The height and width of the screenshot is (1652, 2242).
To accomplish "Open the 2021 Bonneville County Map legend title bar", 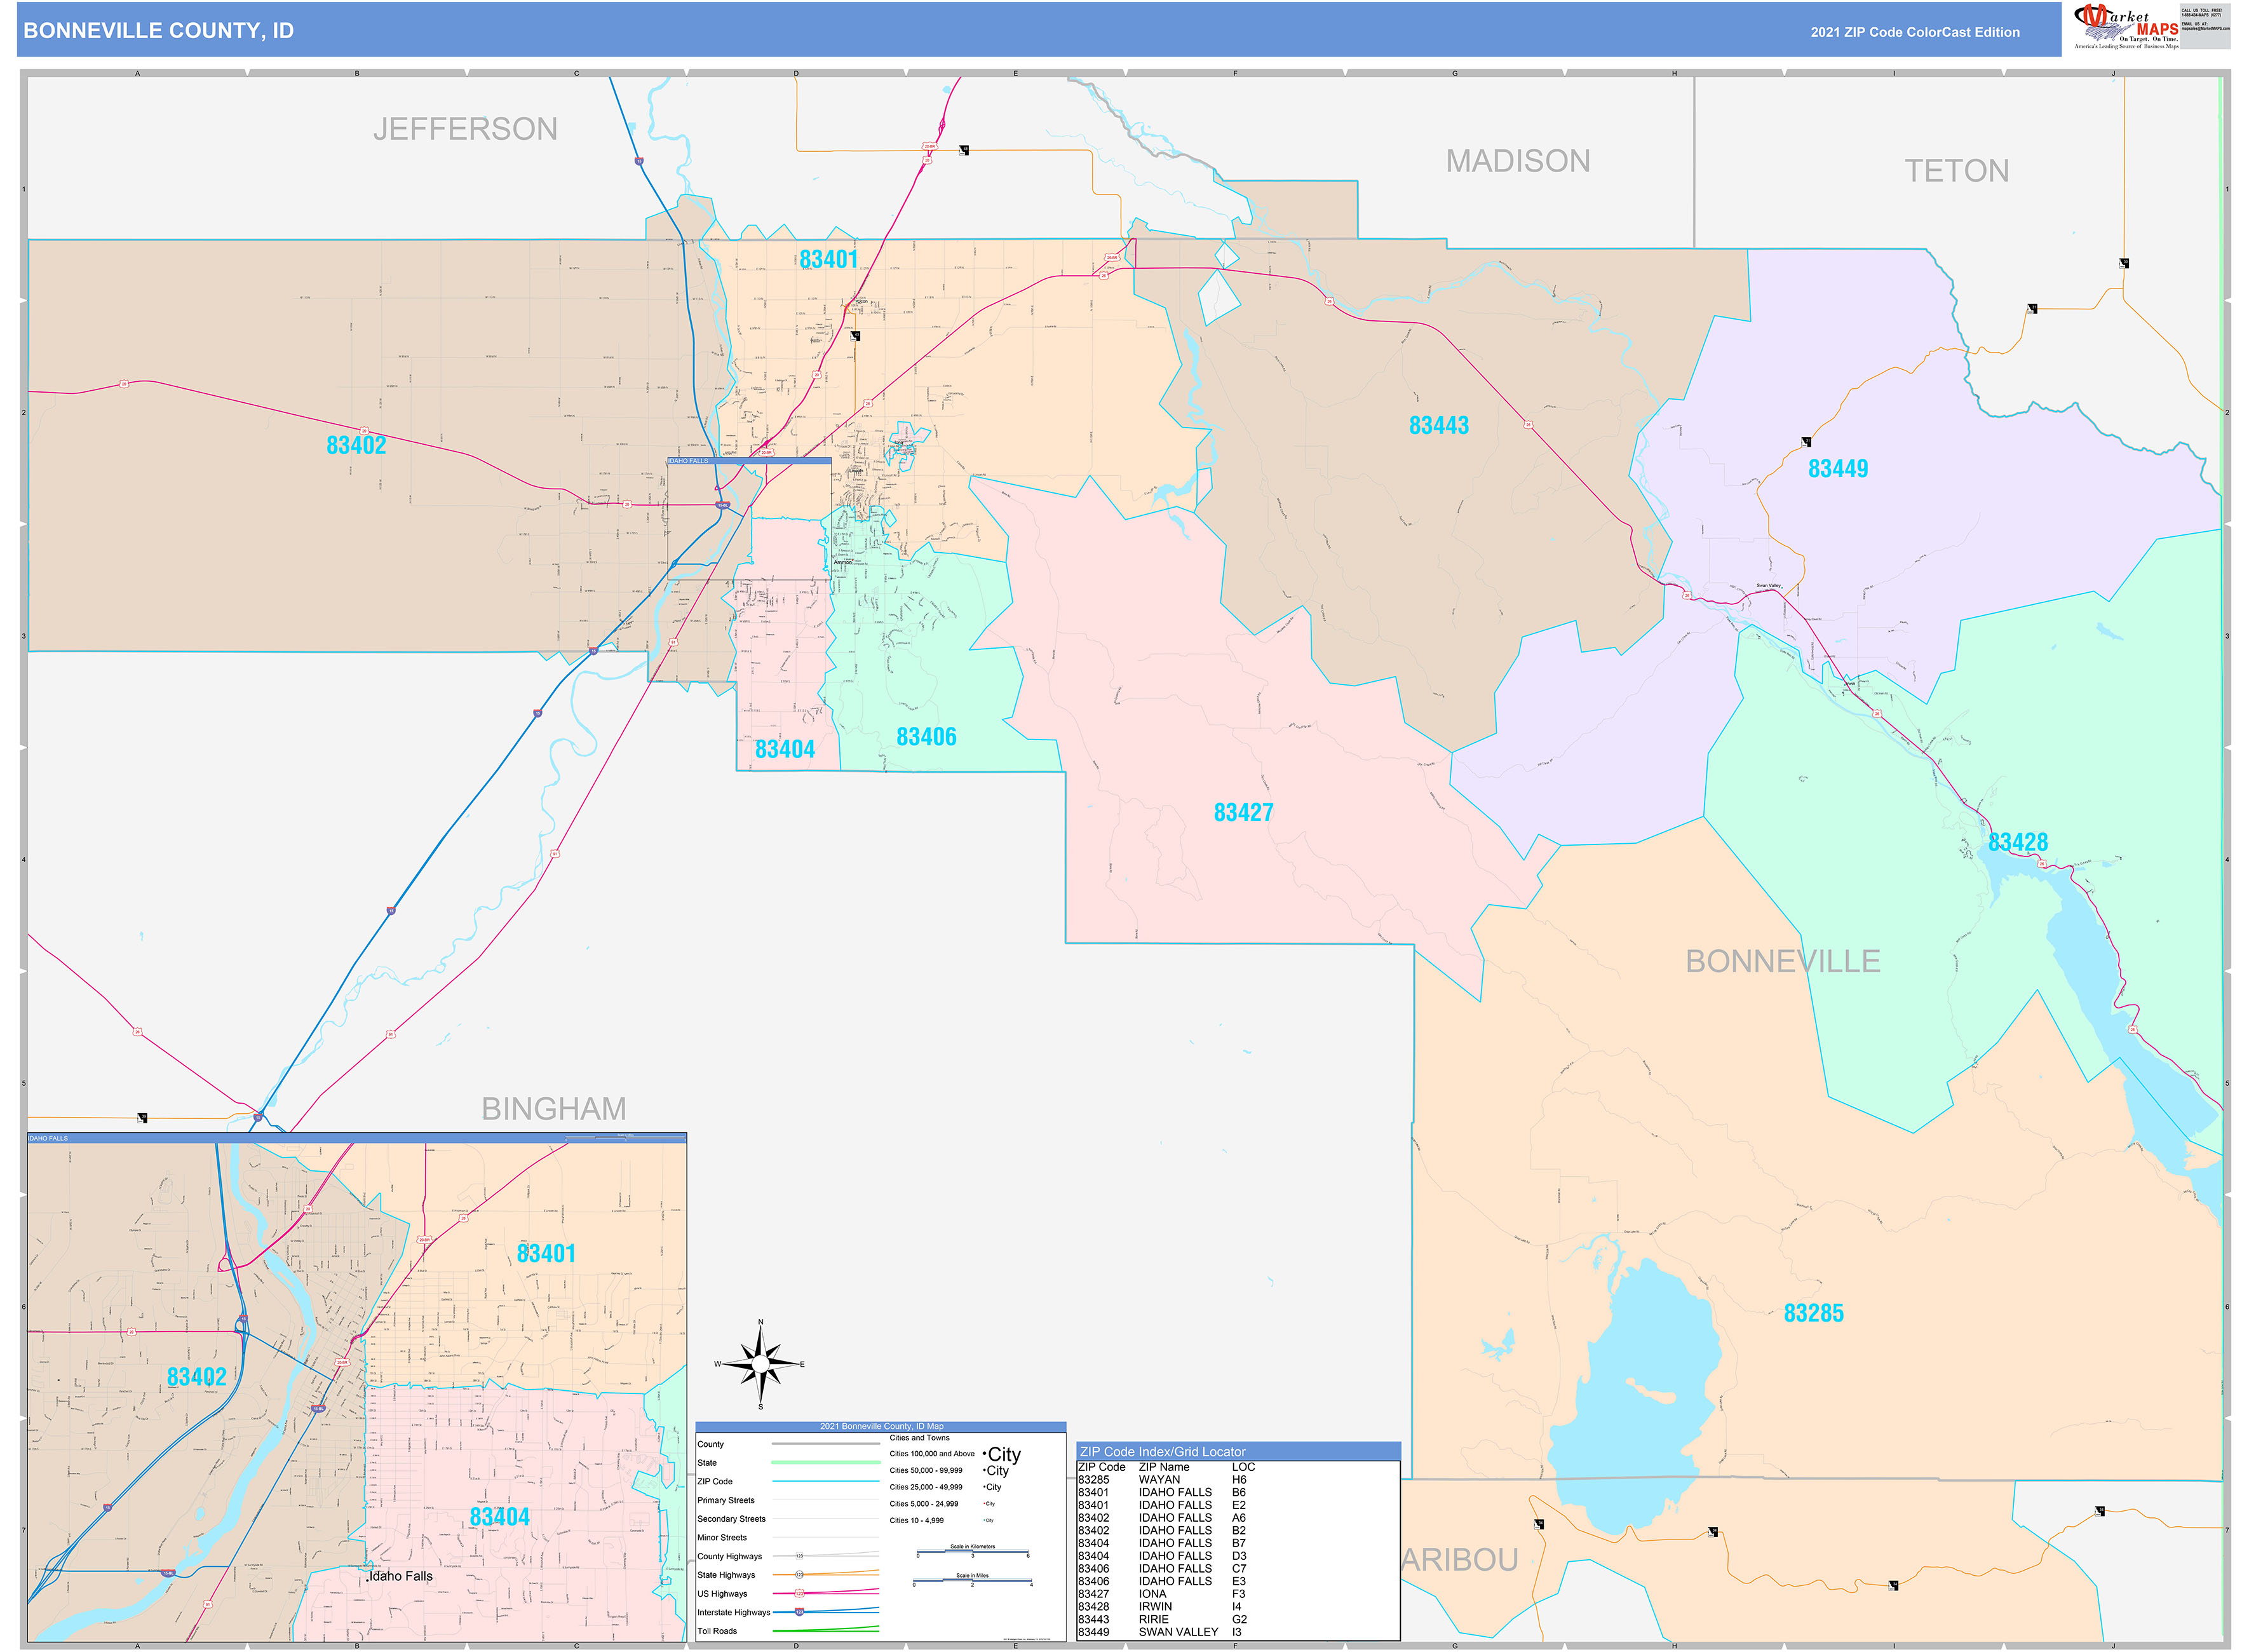I will 882,1427.
